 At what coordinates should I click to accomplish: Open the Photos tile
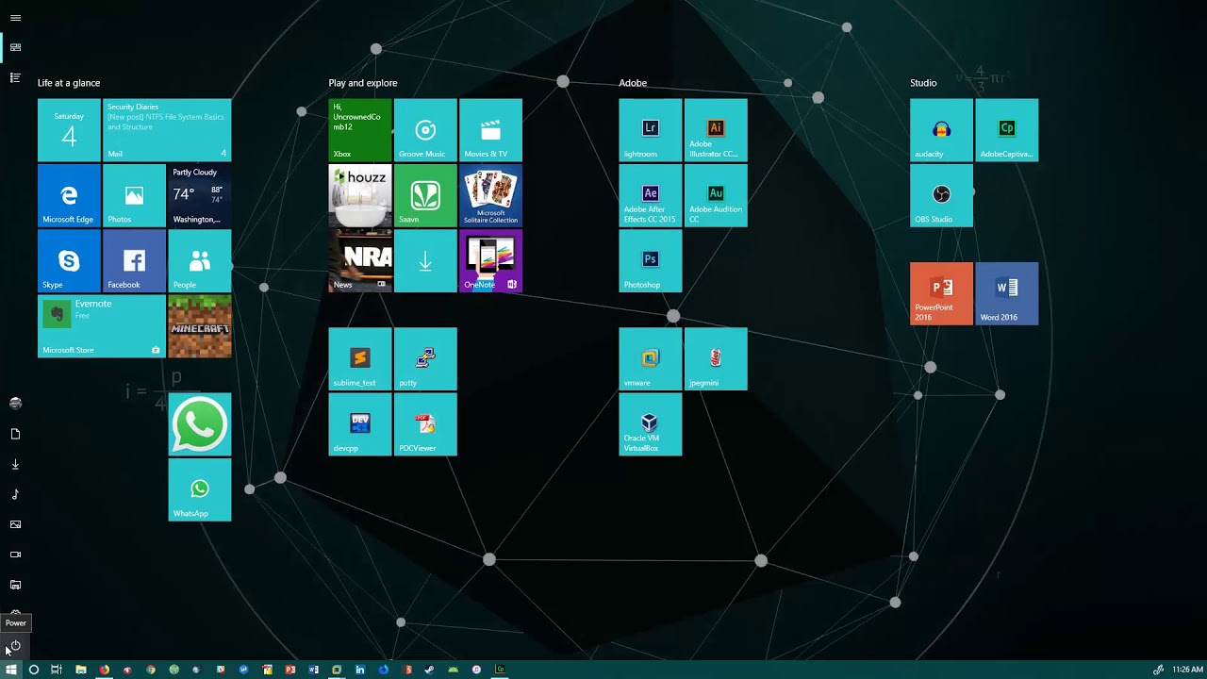tap(134, 195)
